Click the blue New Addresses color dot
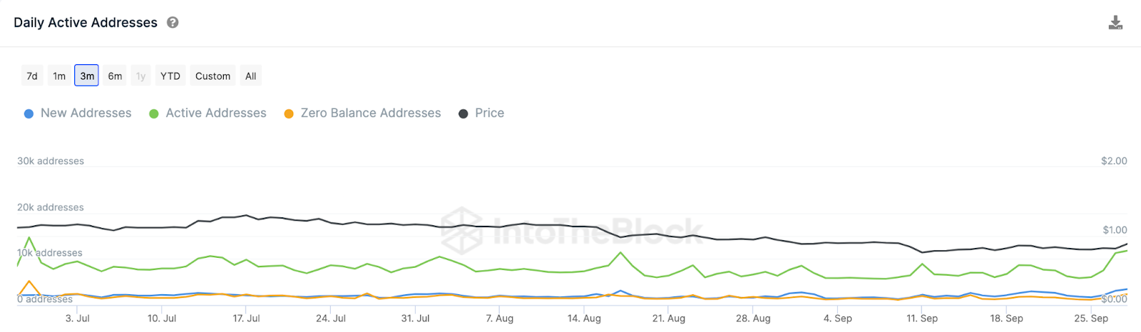Image resolution: width=1141 pixels, height=332 pixels. (x=29, y=114)
